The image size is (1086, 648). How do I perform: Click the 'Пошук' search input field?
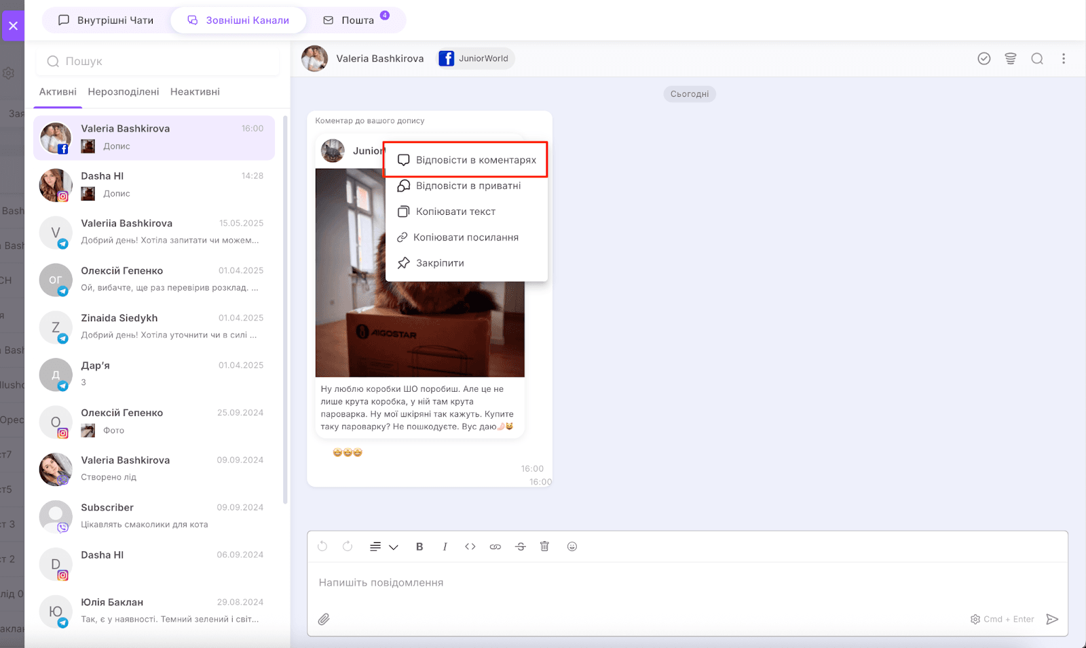click(x=157, y=62)
